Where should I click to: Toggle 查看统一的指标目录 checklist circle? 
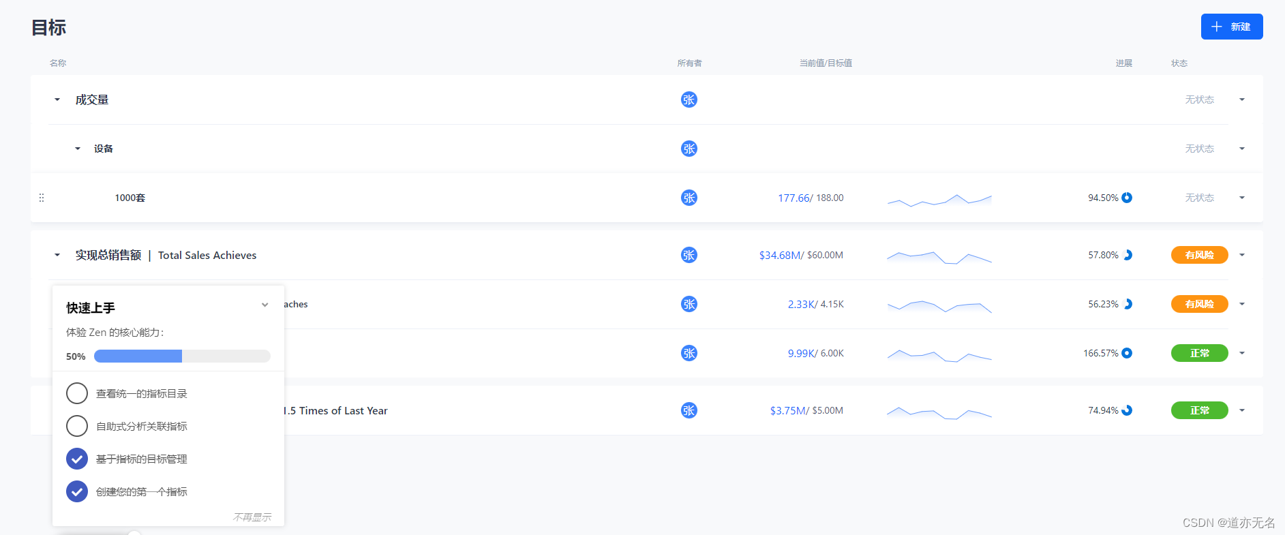(x=77, y=393)
